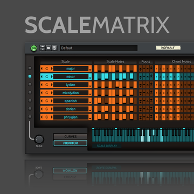Lower root note with lydian row left arrow
Viewport: 194px width, 194px height.
[42, 85]
